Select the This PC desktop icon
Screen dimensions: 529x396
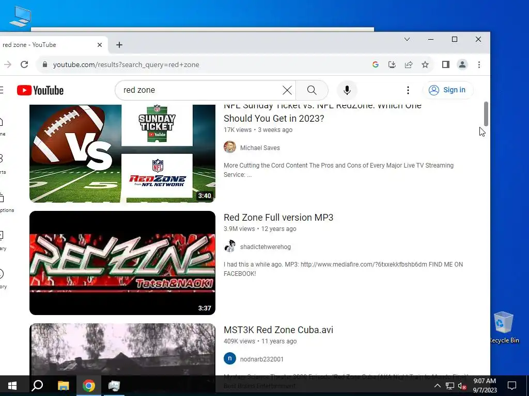[x=20, y=16]
